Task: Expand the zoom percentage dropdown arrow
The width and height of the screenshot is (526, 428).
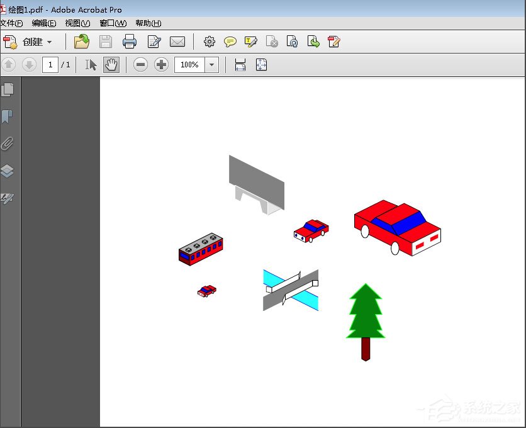Action: click(212, 65)
